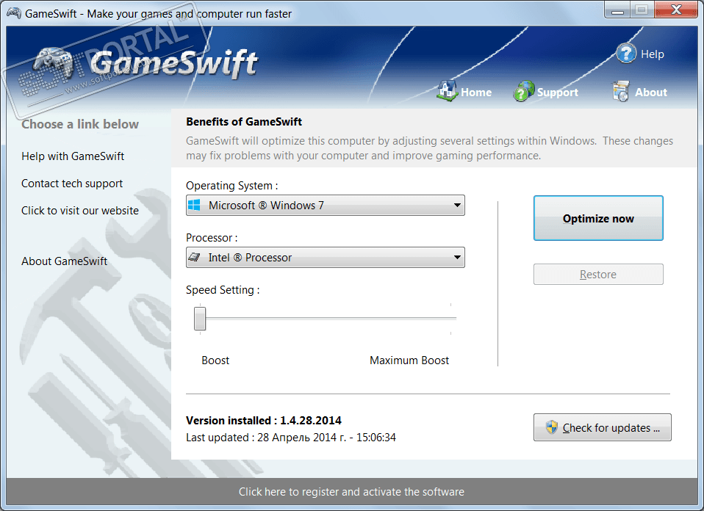The image size is (704, 511).
Task: Click the Processor label
Action: pos(212,238)
